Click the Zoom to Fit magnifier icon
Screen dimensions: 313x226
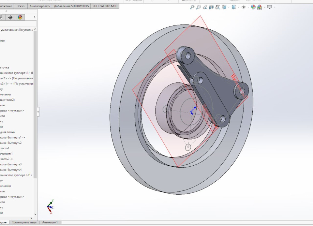tap(192, 7)
